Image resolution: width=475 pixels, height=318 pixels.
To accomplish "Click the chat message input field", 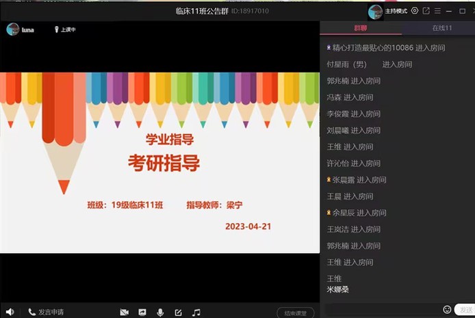I will coord(383,309).
